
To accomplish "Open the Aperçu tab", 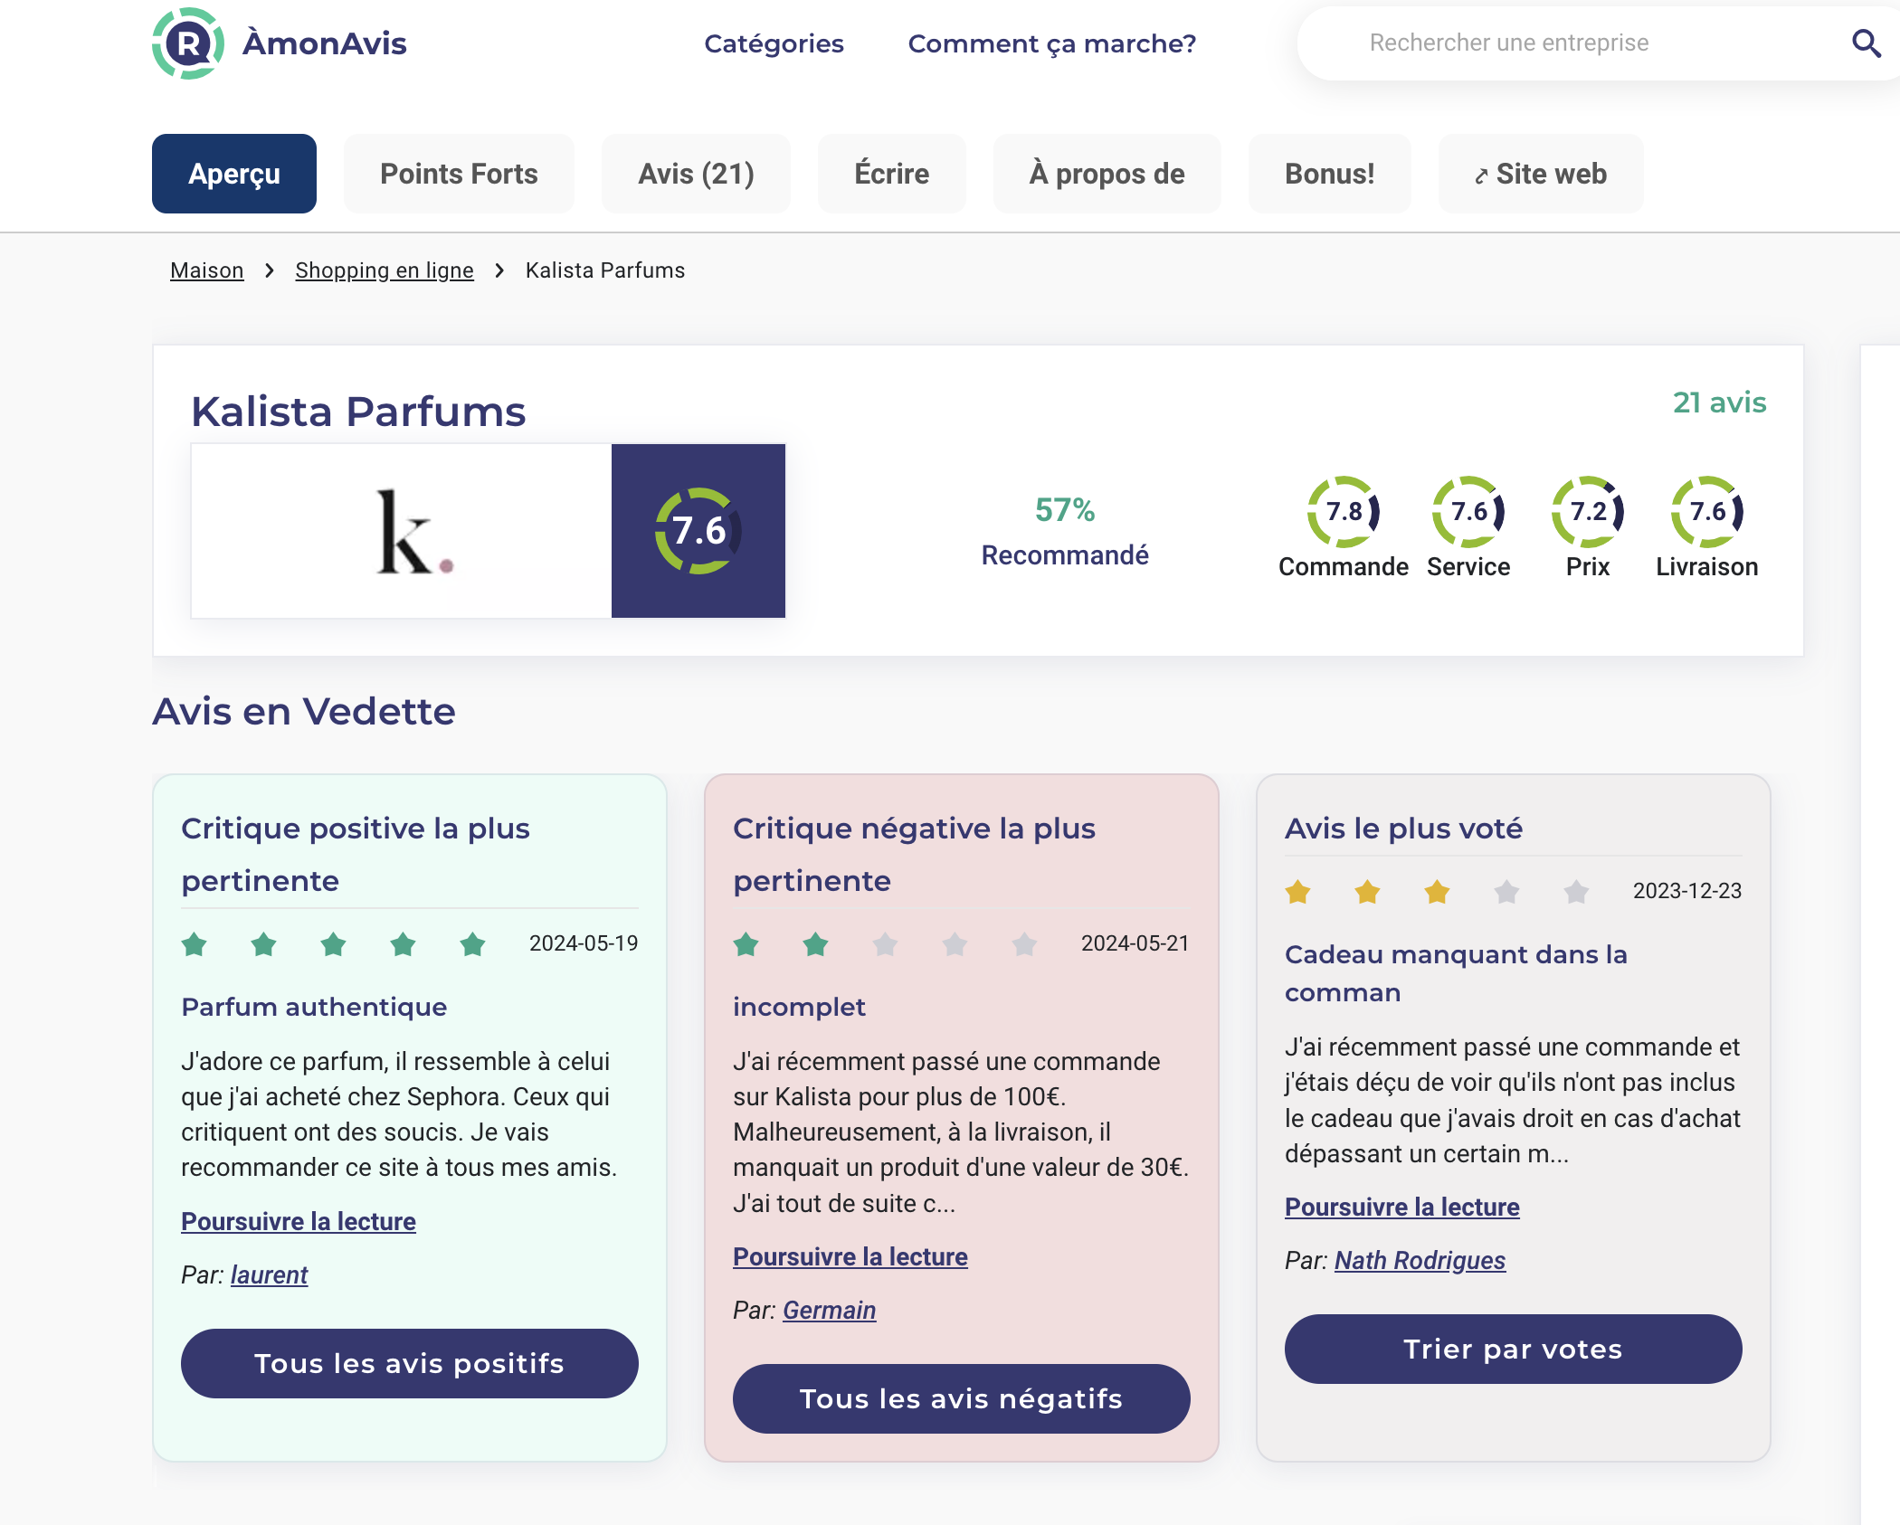I will [234, 174].
